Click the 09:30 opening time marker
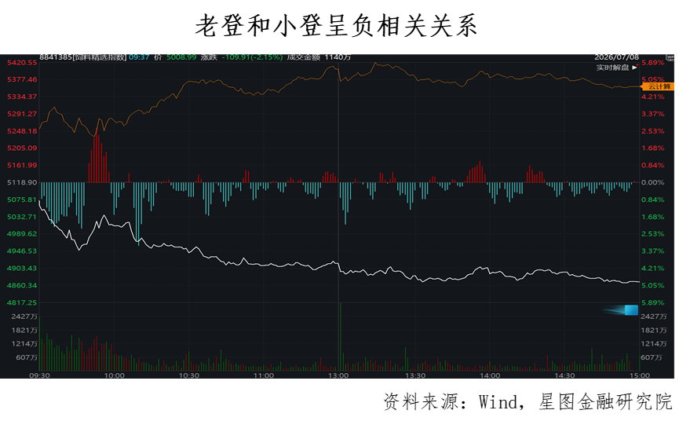679x421 pixels. 39,375
